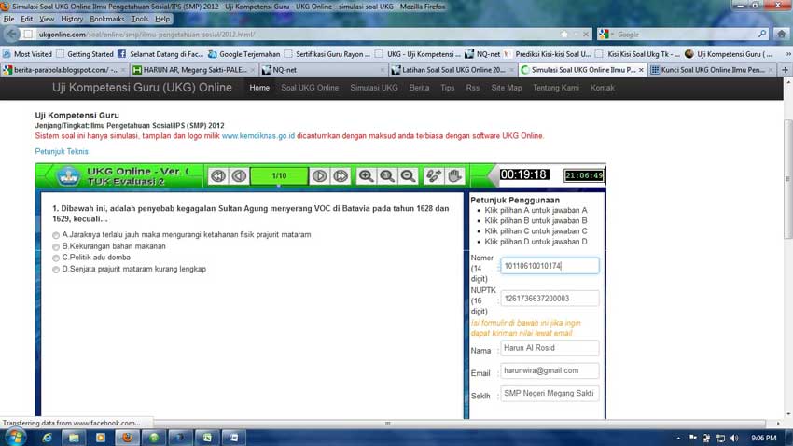Open the Tools menu

(140, 19)
